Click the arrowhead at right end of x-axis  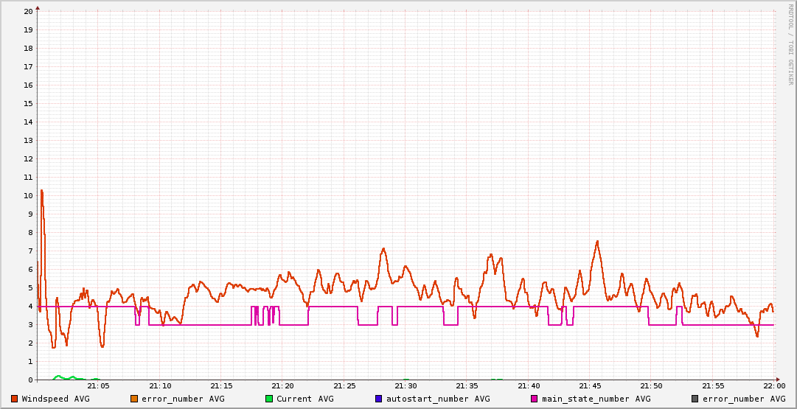779,380
